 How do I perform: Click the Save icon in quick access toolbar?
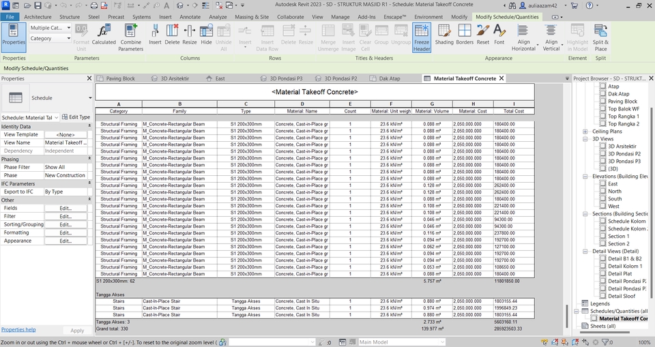pos(38,5)
